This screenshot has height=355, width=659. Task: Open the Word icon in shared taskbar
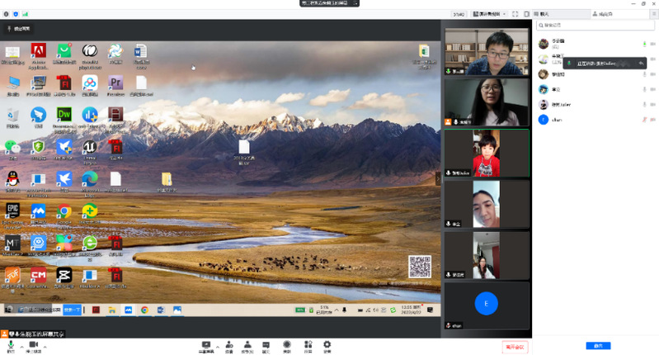[x=161, y=310]
